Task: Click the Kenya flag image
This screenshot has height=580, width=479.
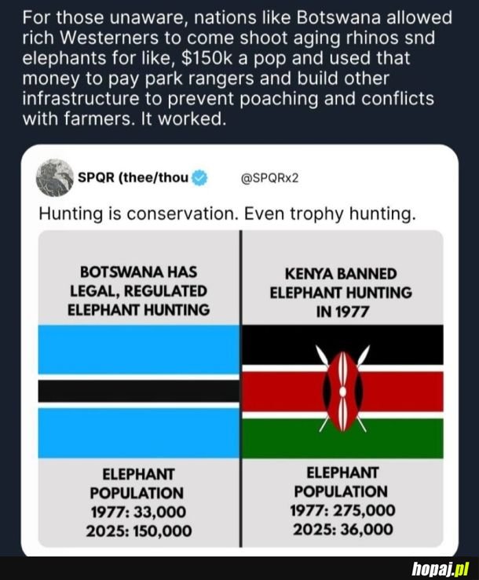Action: coord(342,392)
